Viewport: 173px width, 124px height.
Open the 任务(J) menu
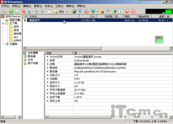point(48,6)
